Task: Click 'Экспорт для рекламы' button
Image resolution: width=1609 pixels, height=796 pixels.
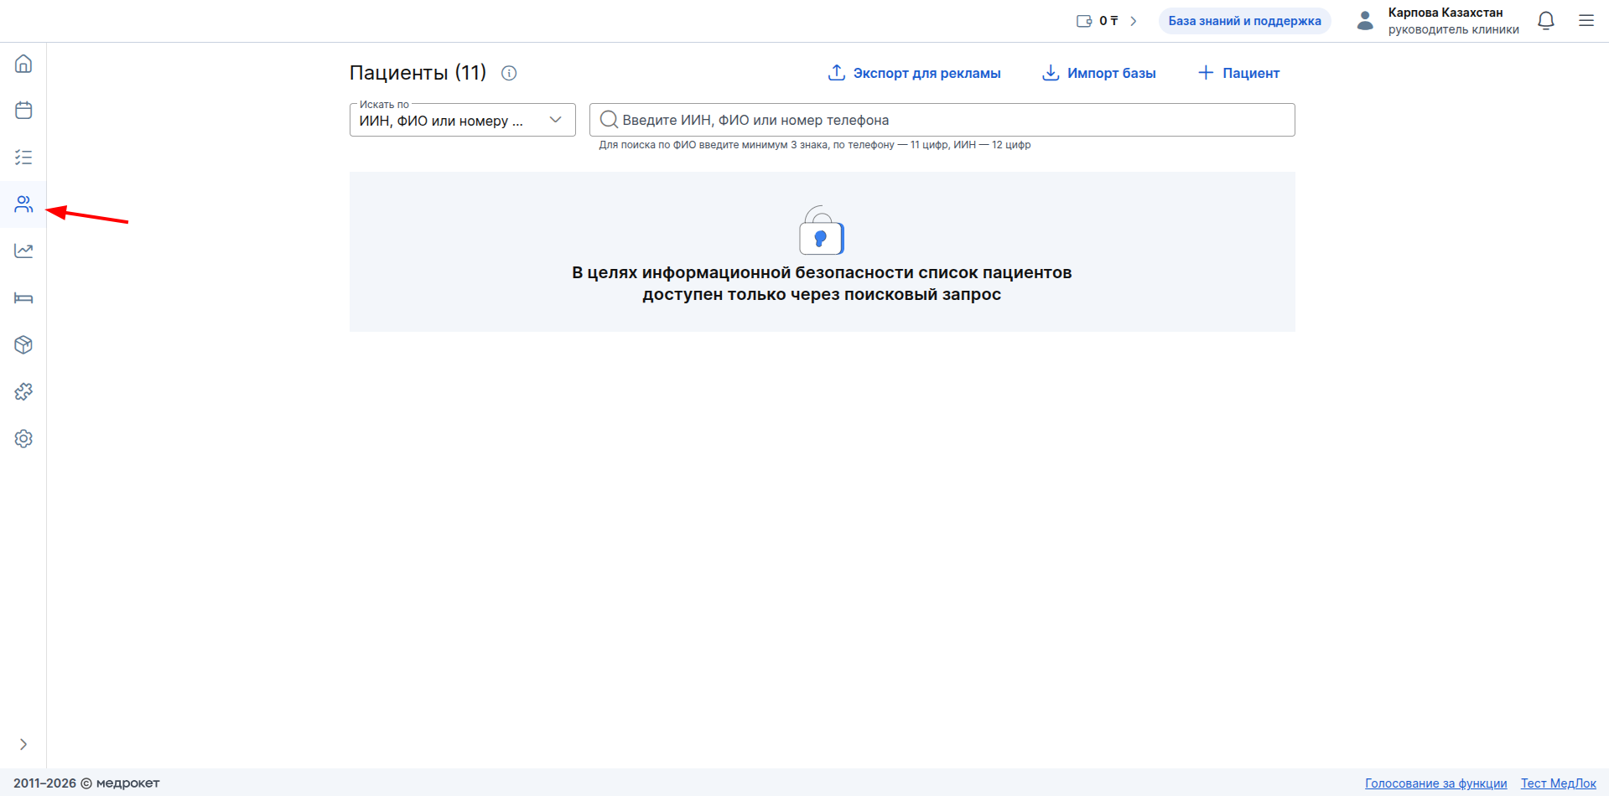Action: coord(914,73)
